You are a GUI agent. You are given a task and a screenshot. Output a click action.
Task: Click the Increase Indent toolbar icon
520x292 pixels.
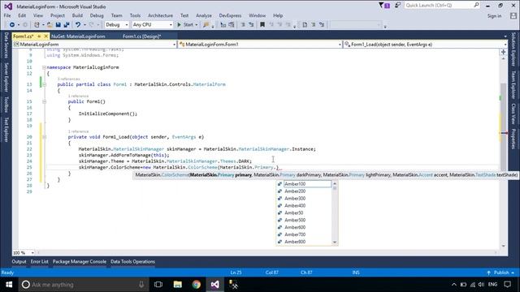[251, 25]
